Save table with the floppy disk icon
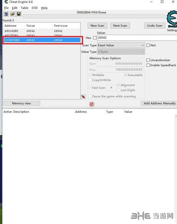This screenshot has height=224, width=177. pos(19,14)
